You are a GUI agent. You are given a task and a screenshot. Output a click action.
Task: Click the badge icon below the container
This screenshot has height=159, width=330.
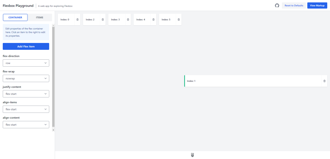192,155
